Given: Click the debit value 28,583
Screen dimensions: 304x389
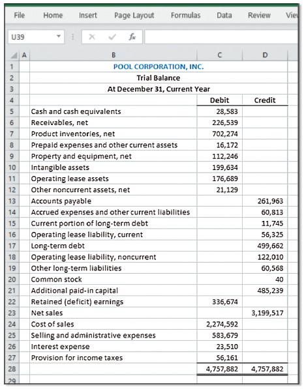Looking at the screenshot, I should pyautogui.click(x=227, y=111).
